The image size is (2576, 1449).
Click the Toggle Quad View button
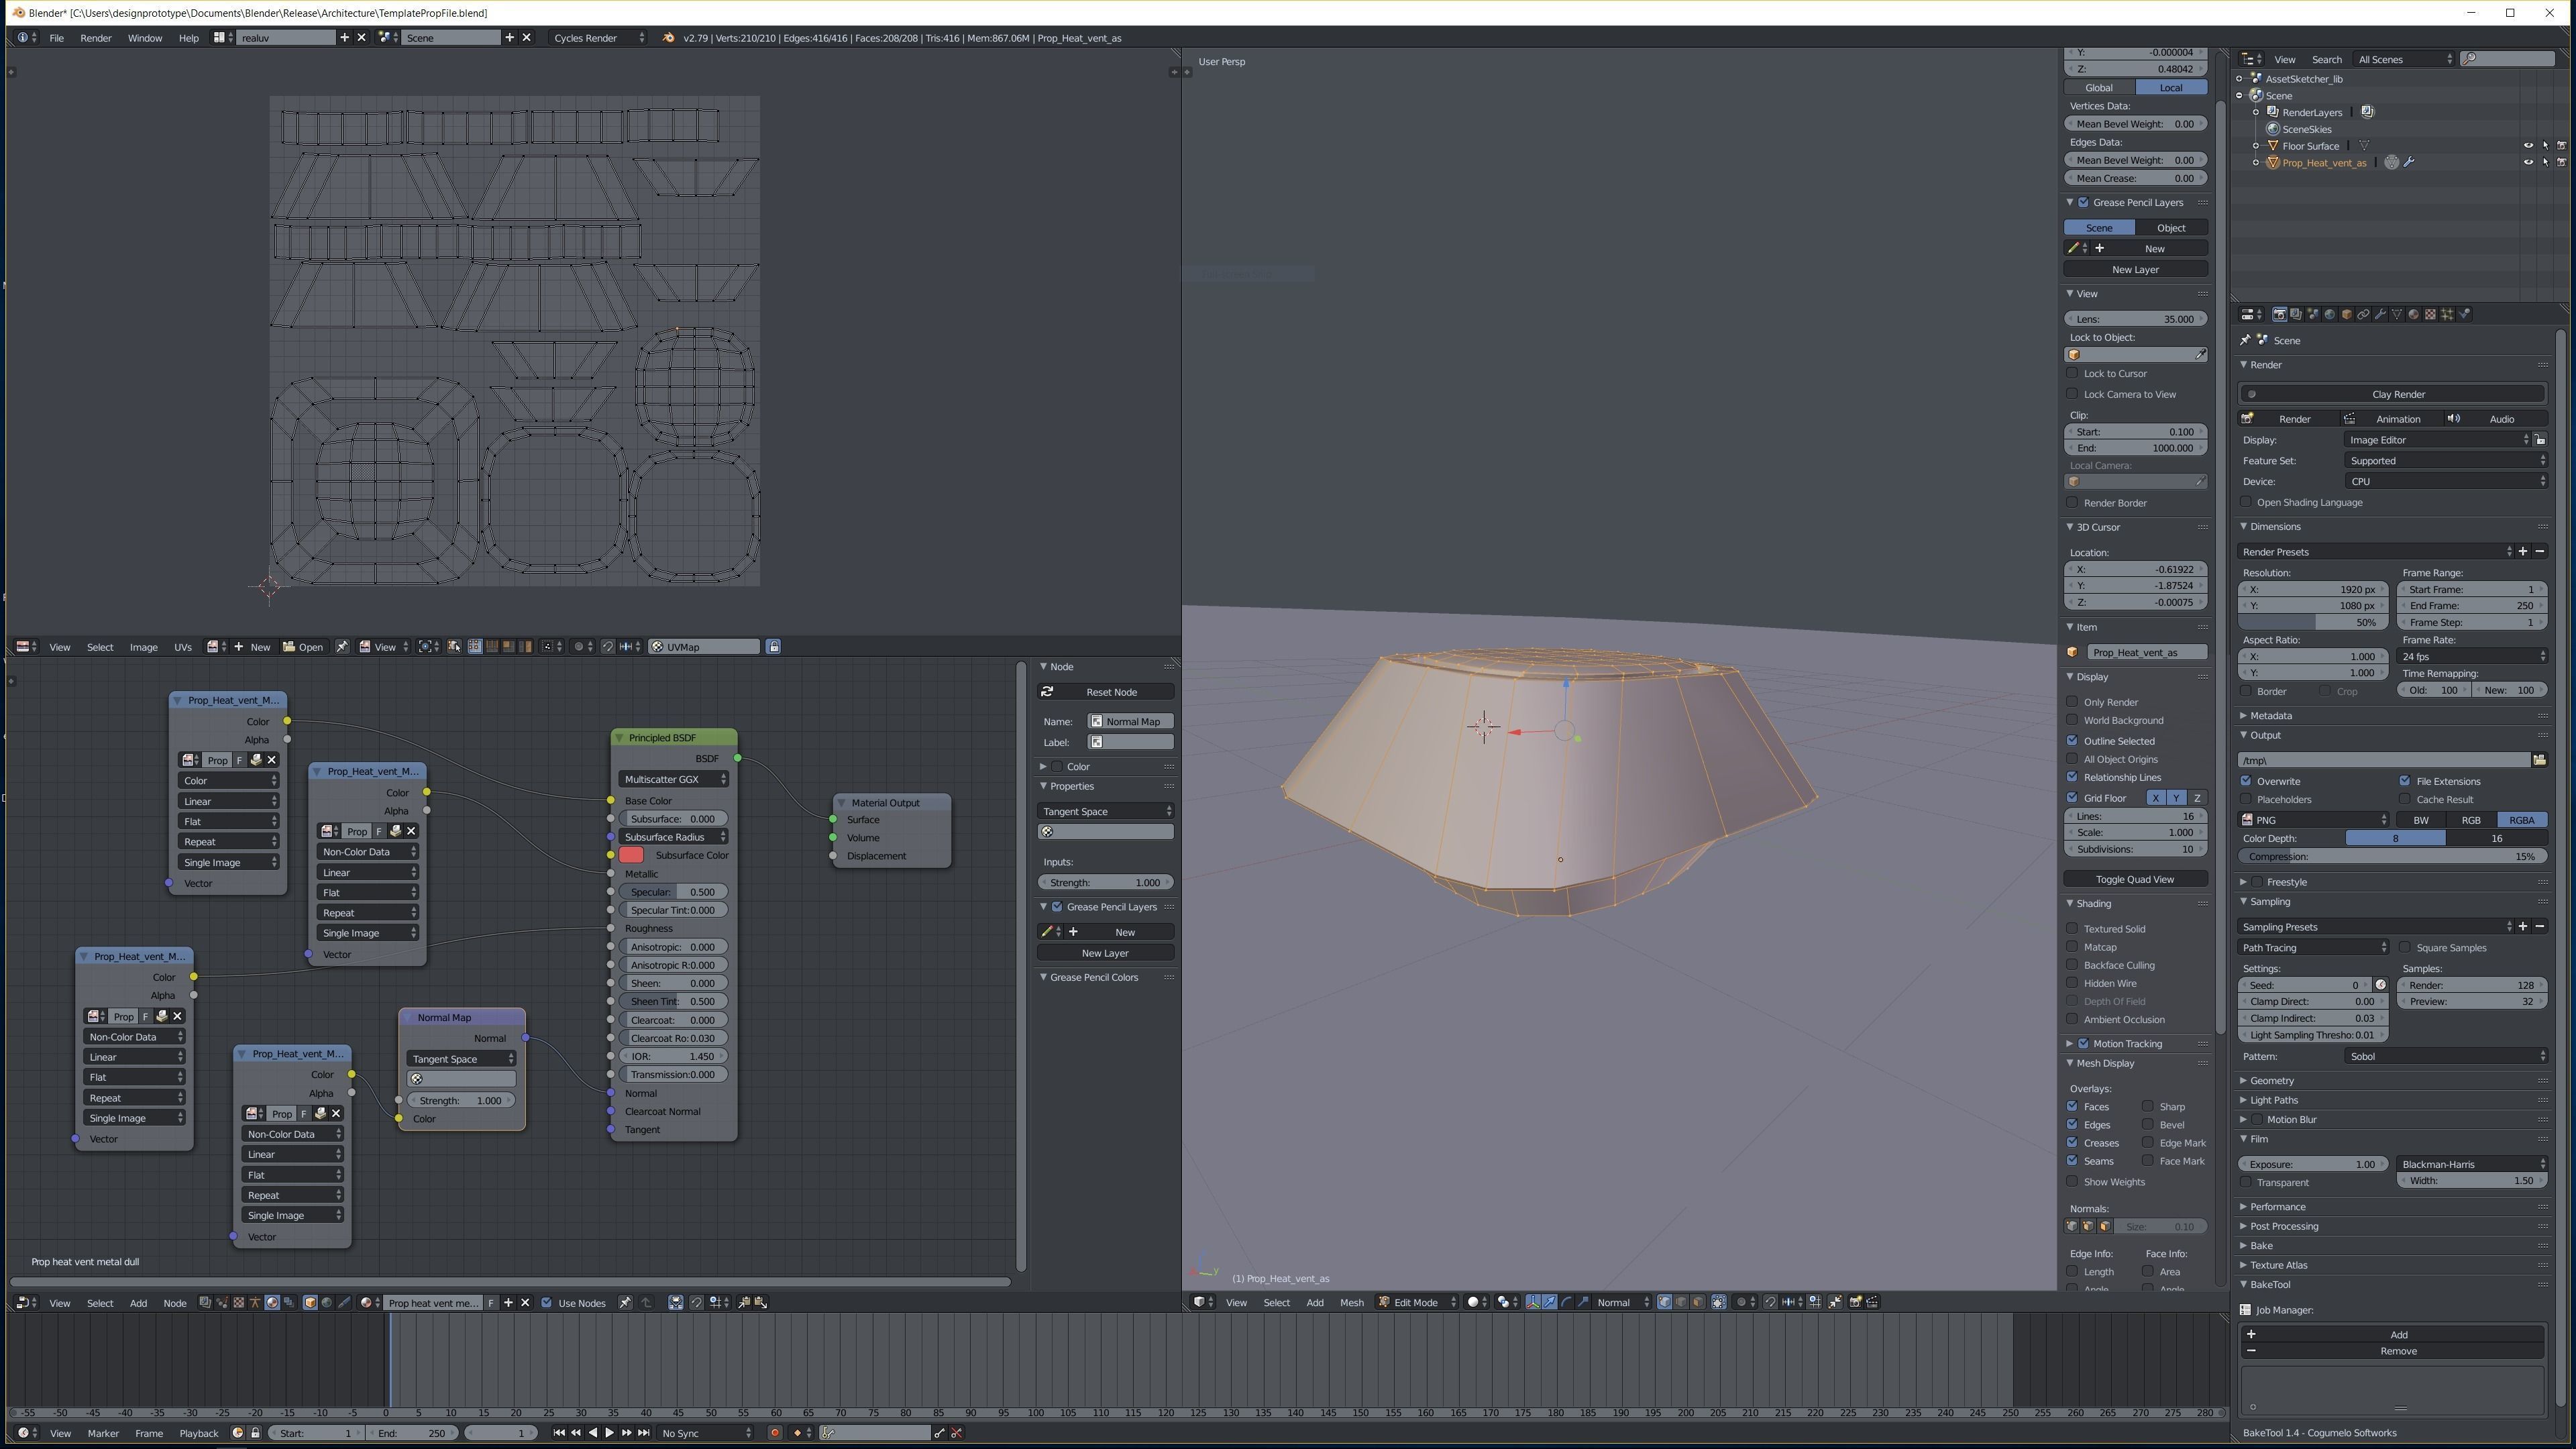(2134, 879)
